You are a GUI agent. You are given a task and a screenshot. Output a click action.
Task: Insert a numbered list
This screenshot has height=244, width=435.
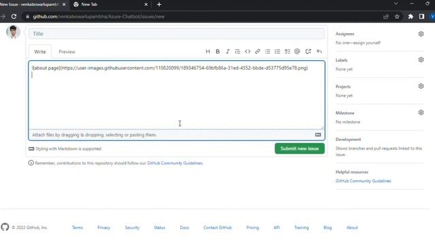pos(277,52)
